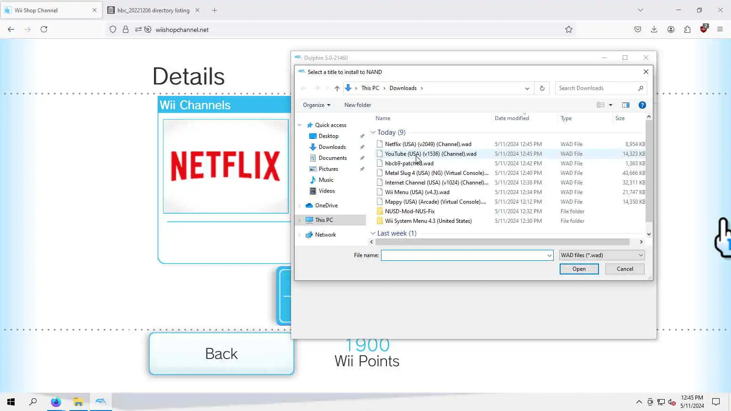Collapse the Last week file group

click(373, 233)
